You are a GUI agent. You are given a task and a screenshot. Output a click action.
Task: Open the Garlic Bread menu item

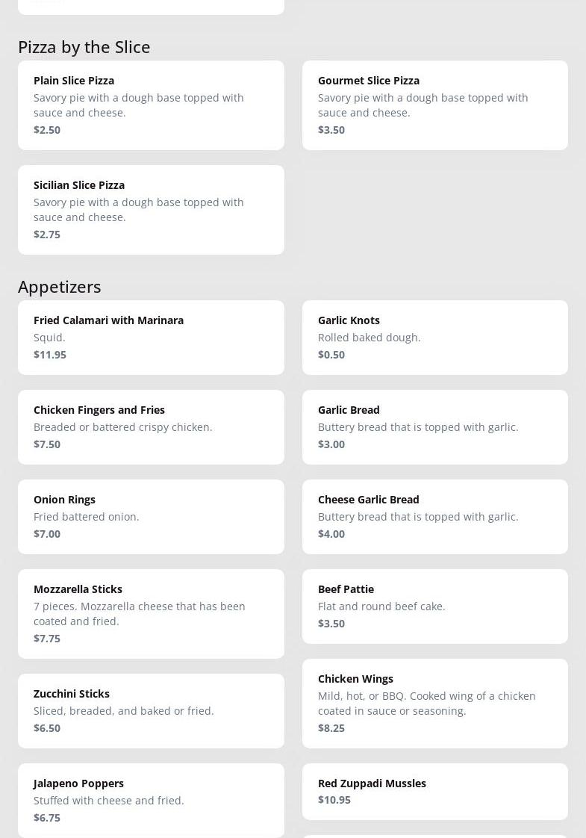434,426
